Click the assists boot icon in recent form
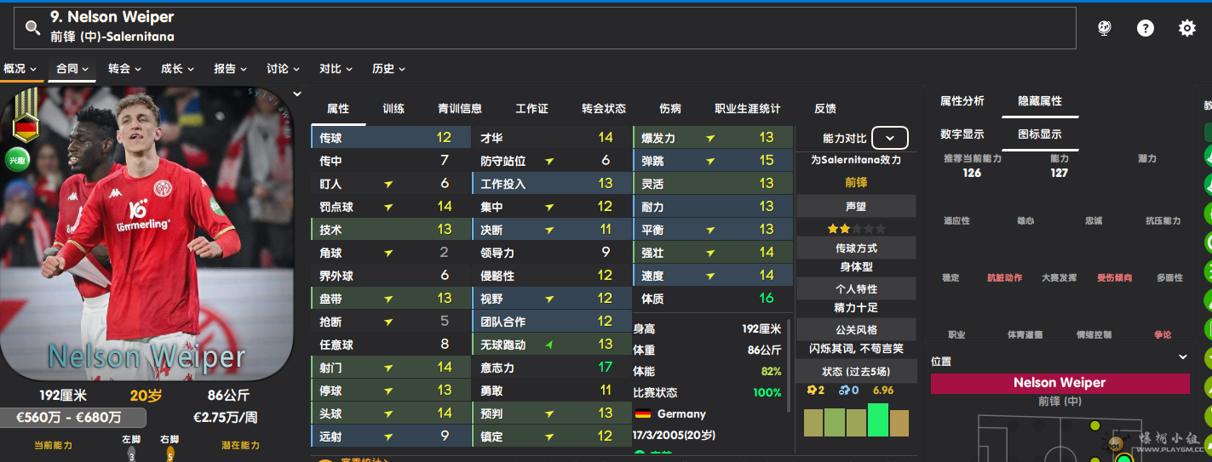 pyautogui.click(x=842, y=391)
